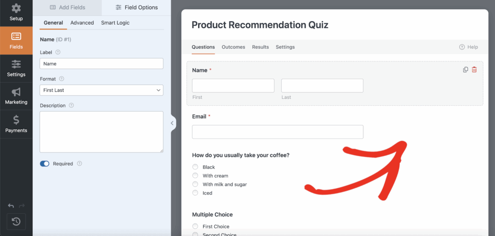Choose the Iced radio option

click(x=195, y=193)
